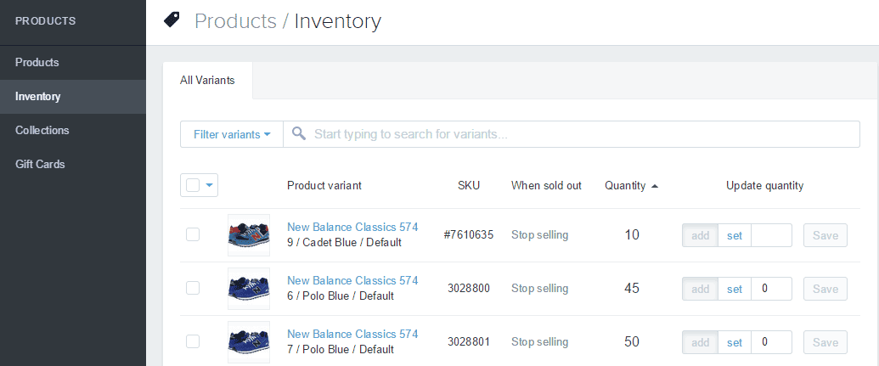Switch to the All Variants tab

click(x=207, y=81)
